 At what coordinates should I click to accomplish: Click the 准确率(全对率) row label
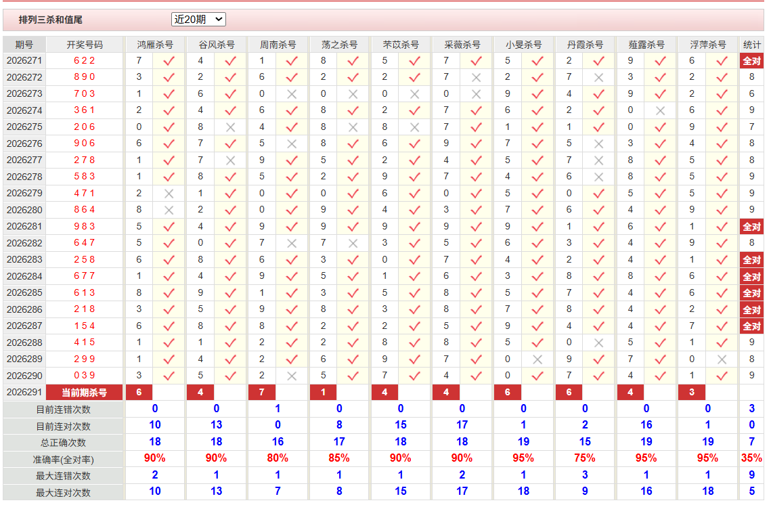pos(64,460)
